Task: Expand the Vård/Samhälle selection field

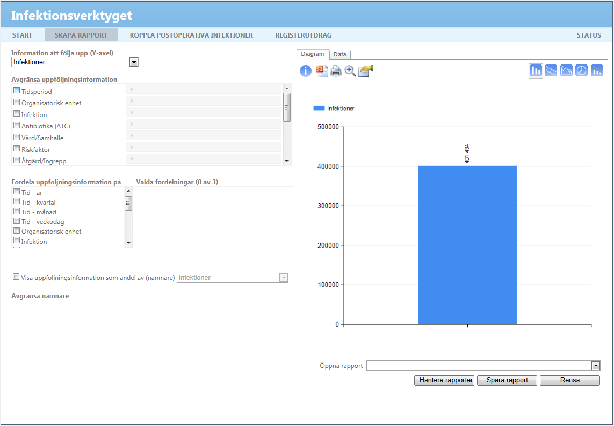Action: coord(203,135)
